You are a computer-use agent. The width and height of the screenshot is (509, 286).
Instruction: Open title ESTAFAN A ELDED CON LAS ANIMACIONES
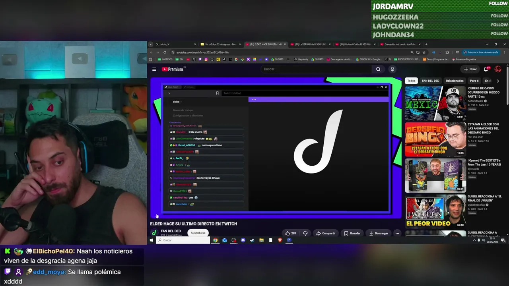(x=484, y=128)
